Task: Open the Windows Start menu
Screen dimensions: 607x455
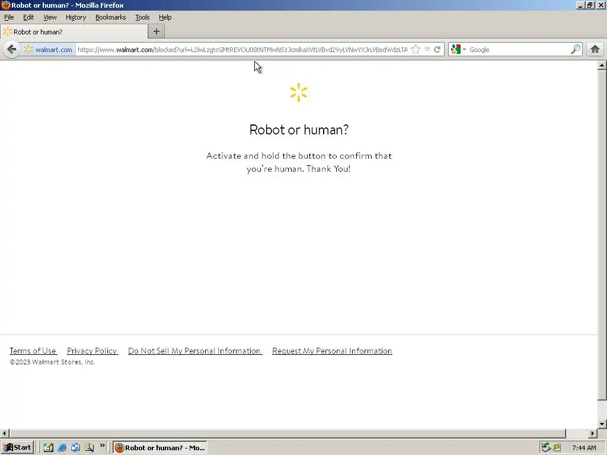Action: (17, 448)
